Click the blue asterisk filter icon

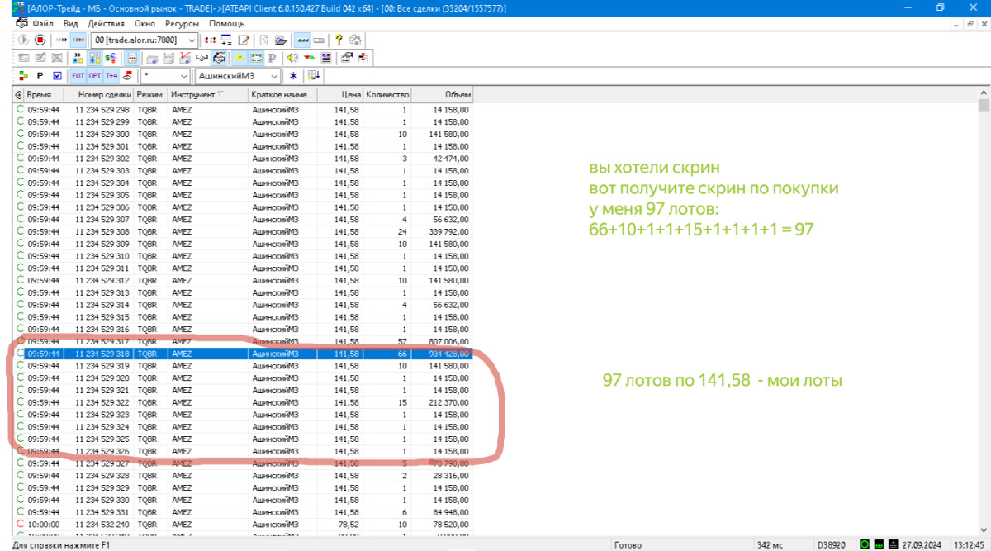292,76
